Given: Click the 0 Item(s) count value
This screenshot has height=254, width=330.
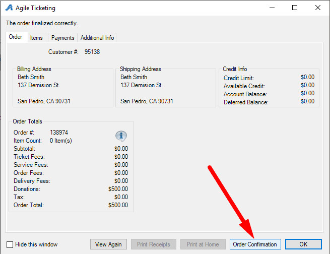Looking at the screenshot, I should pyautogui.click(x=61, y=141).
